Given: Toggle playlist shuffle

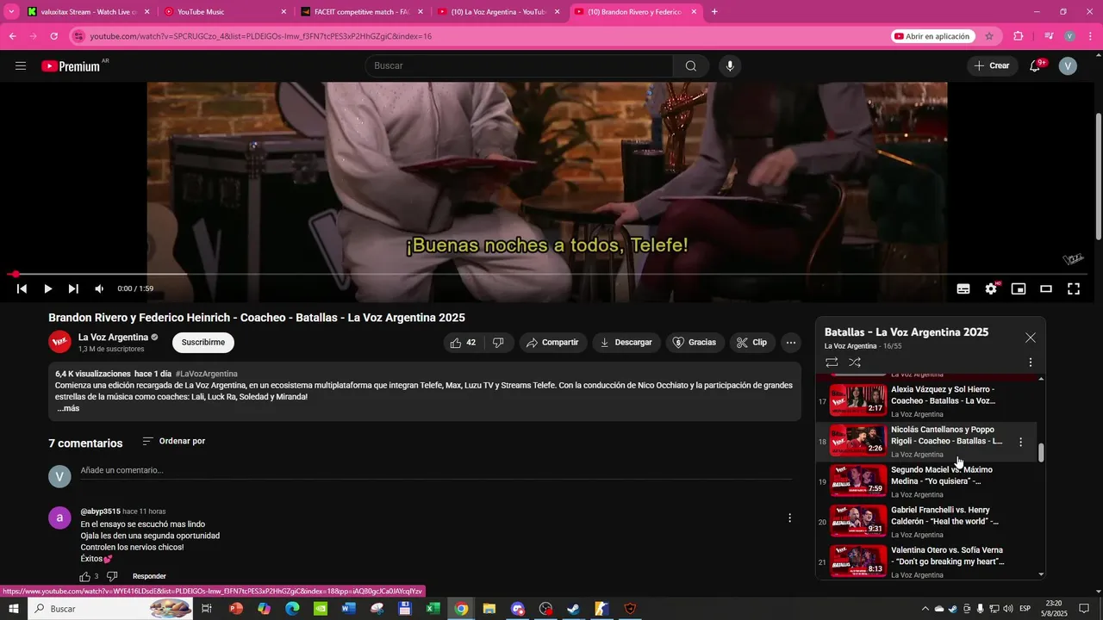Looking at the screenshot, I should (855, 363).
